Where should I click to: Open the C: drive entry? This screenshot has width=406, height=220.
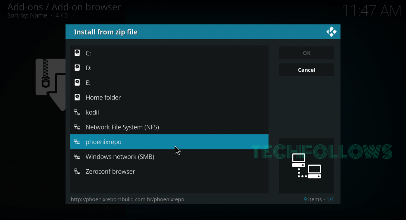point(169,53)
